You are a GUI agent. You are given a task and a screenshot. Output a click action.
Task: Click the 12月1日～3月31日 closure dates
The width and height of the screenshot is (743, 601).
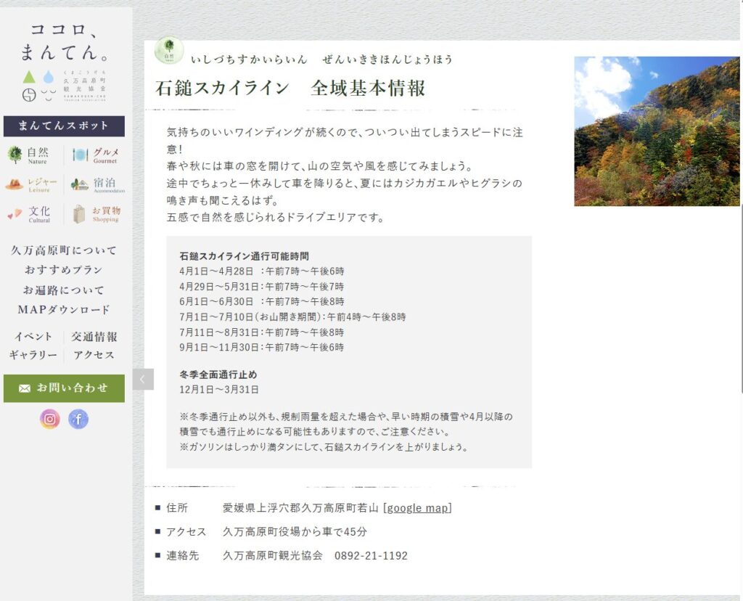point(219,390)
